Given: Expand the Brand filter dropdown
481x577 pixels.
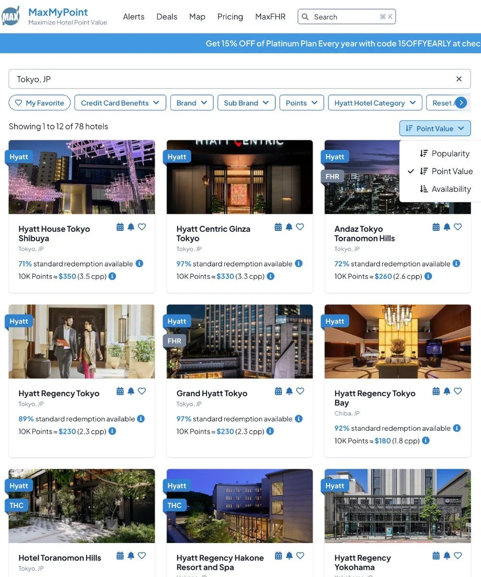Looking at the screenshot, I should pos(191,103).
